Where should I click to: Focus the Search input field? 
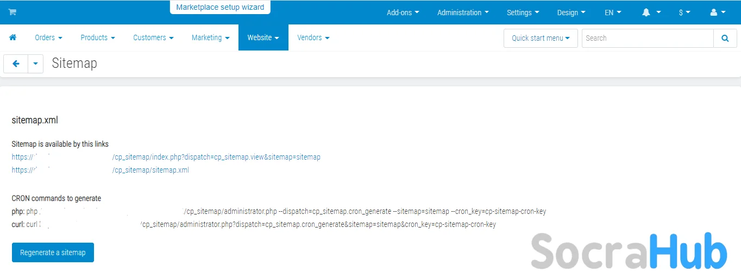(647, 38)
